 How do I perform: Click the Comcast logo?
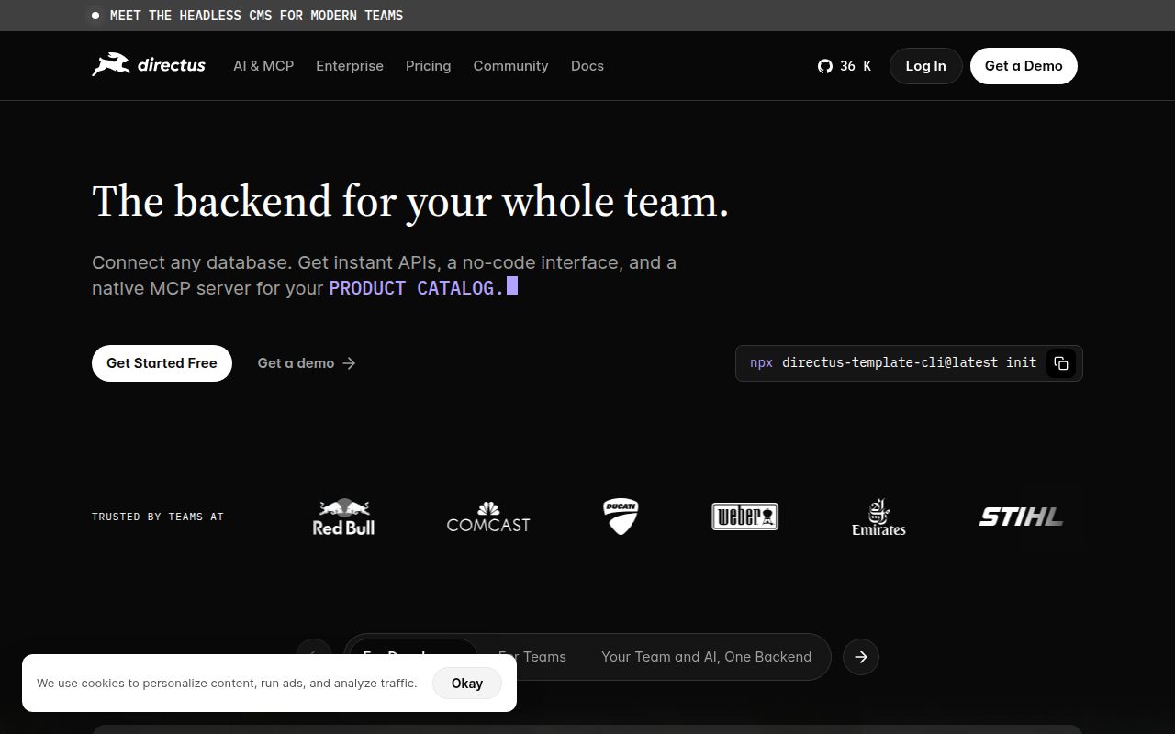(x=488, y=517)
